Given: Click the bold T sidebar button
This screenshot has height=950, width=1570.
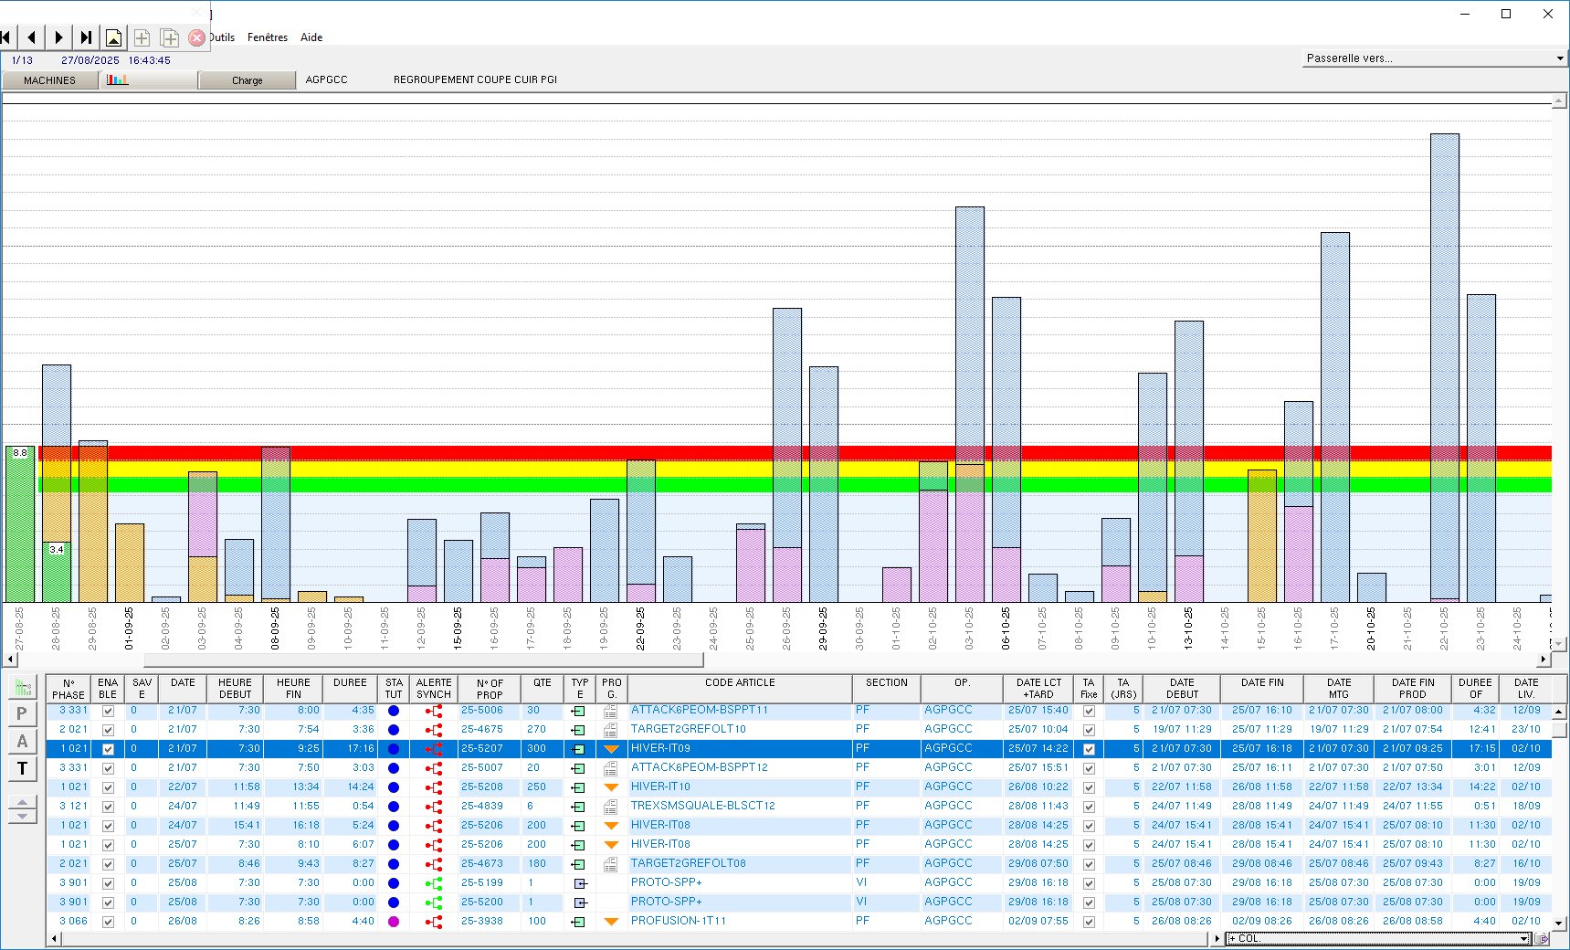Looking at the screenshot, I should [23, 768].
